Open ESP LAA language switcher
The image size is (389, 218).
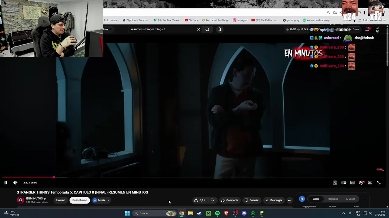tap(358, 213)
